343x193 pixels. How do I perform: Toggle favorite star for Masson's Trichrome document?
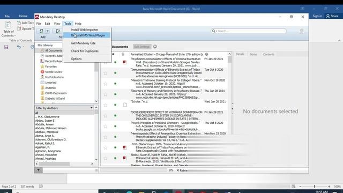(106, 84)
